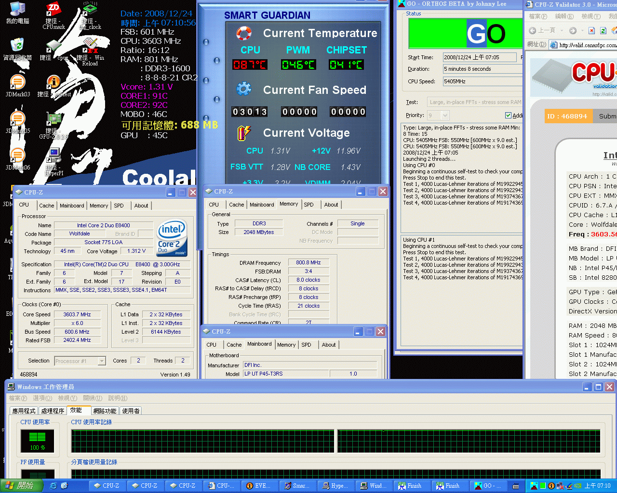Click the ORTHOS Start Time field
The image size is (617, 493).
point(481,57)
